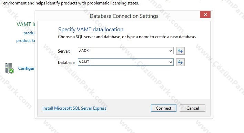Click the Connect button
The width and height of the screenshot is (244, 133).
coord(164,108)
